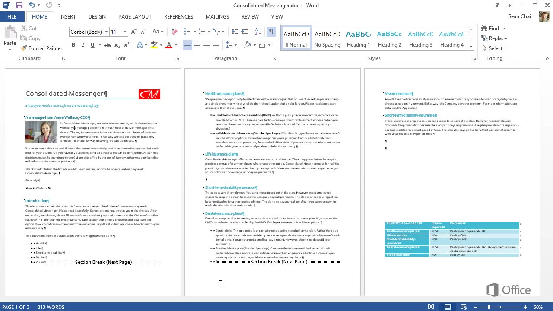Click Sort A-Z icon
Screen dimensions: 553x311
(258, 32)
